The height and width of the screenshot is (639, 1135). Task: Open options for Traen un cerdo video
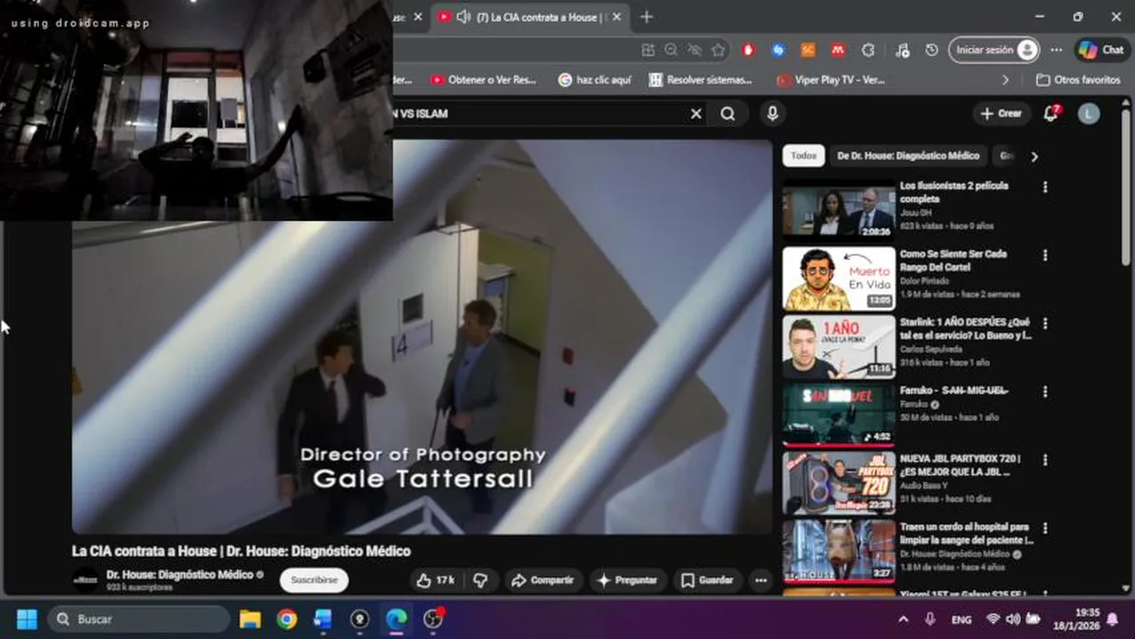point(1045,528)
